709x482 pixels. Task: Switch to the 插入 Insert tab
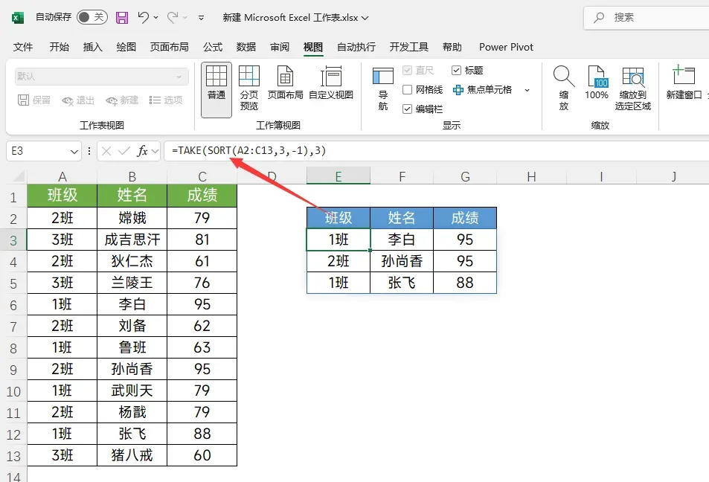coord(93,47)
